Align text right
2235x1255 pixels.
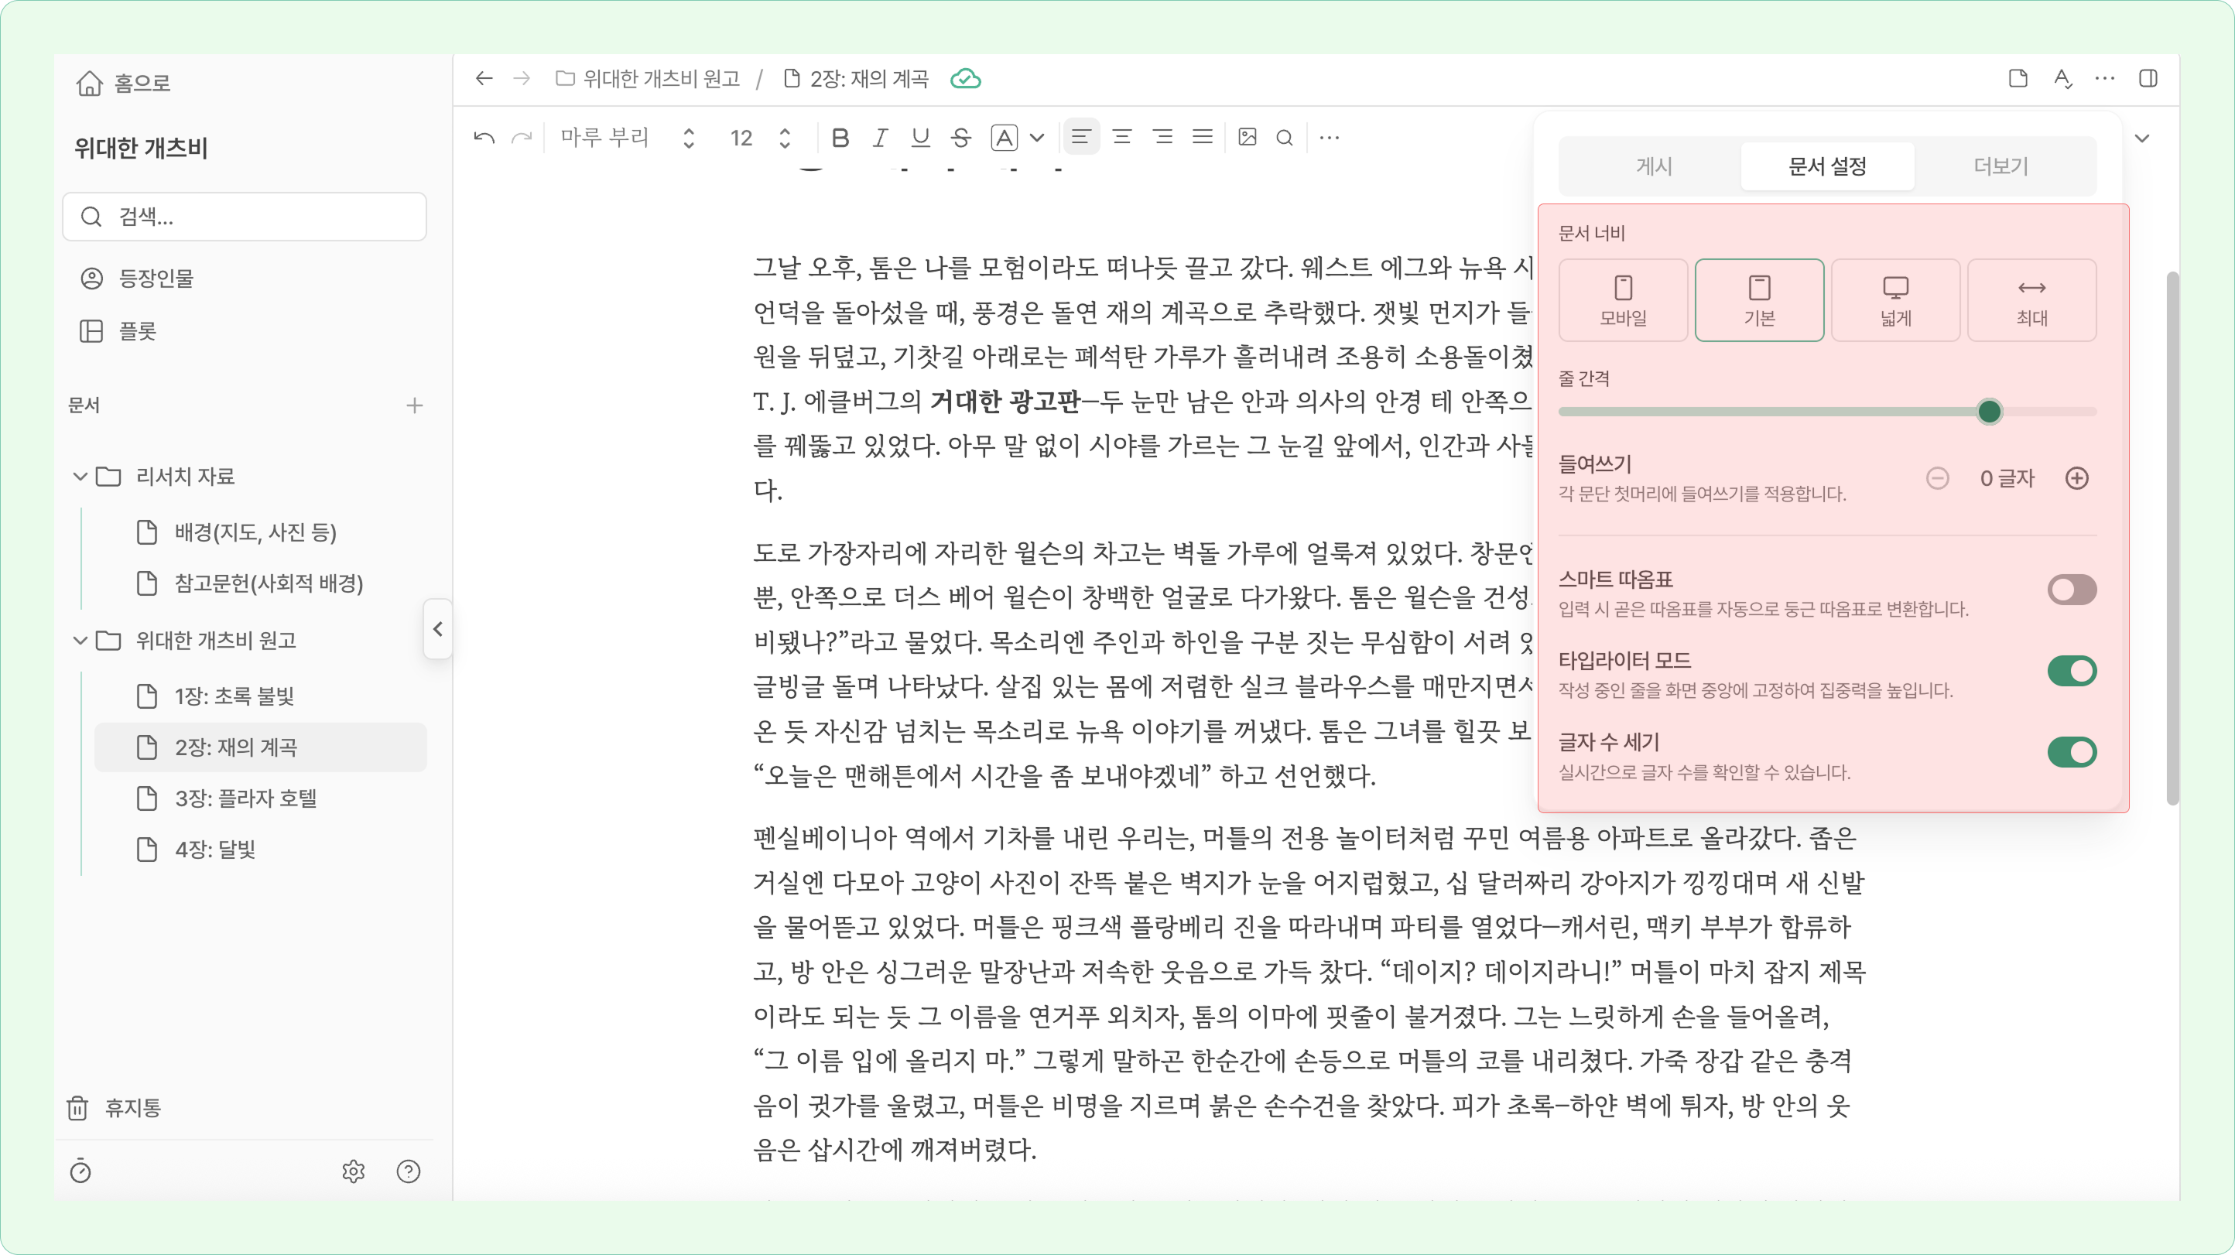[1162, 137]
